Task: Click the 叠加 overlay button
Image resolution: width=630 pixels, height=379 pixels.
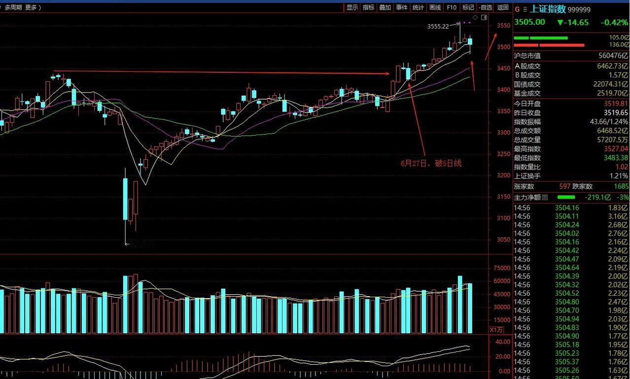Action: [385, 7]
